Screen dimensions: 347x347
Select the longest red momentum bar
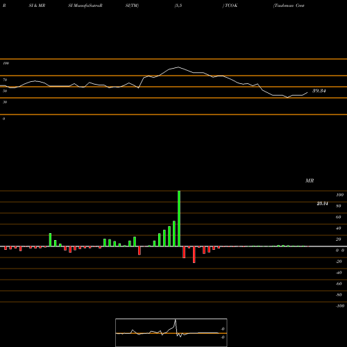click(194, 255)
